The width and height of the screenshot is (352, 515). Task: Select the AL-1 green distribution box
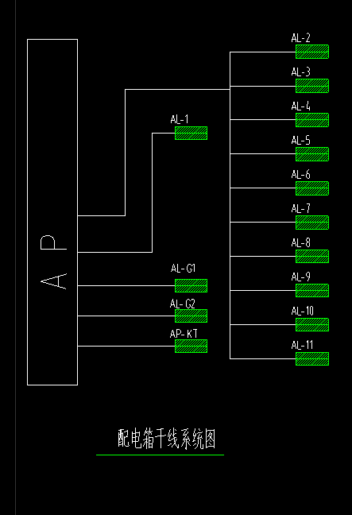[191, 134]
